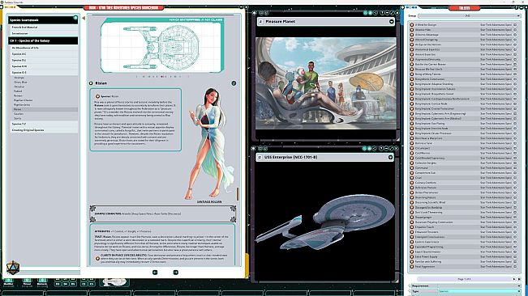Collapse 'CH 1 - Species of the Galaxy' chapter

click(x=43, y=40)
